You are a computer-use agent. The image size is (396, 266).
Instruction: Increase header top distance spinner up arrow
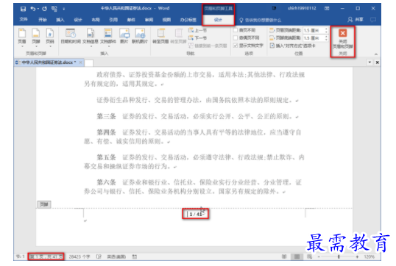(x=326, y=29)
